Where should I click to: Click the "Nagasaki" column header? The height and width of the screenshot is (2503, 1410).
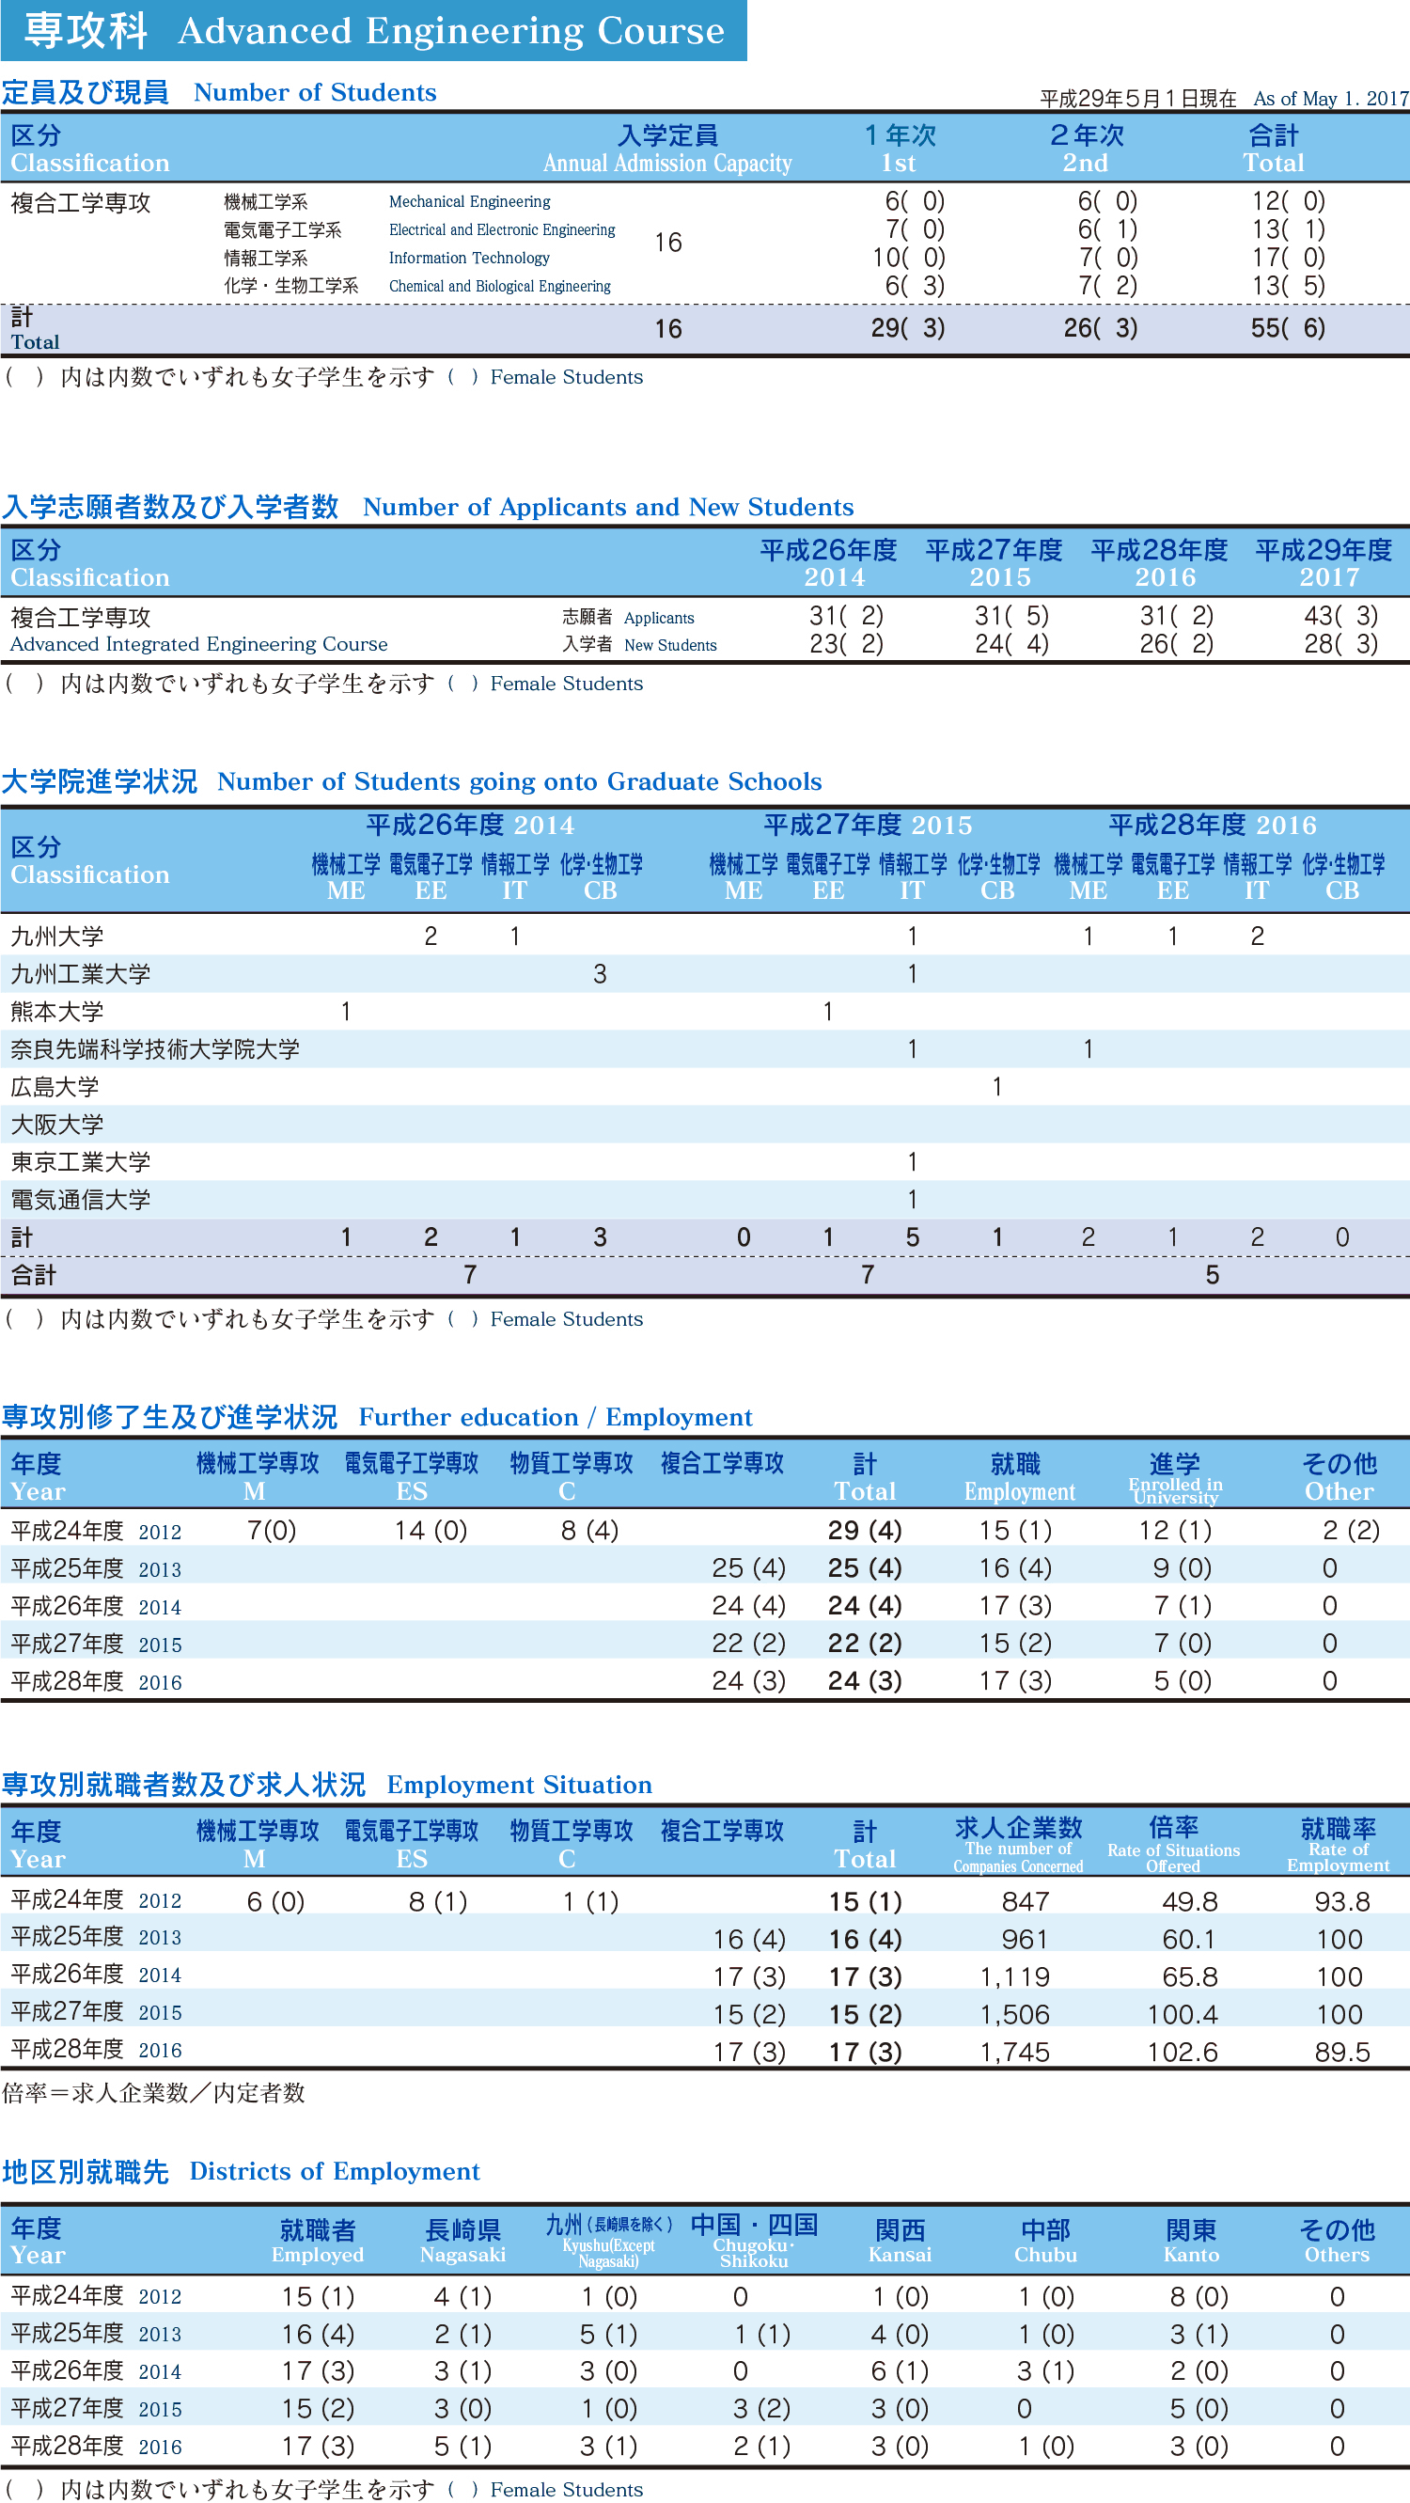(462, 2242)
